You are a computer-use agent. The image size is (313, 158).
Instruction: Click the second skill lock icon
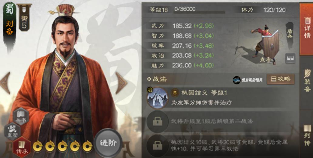point(157,121)
